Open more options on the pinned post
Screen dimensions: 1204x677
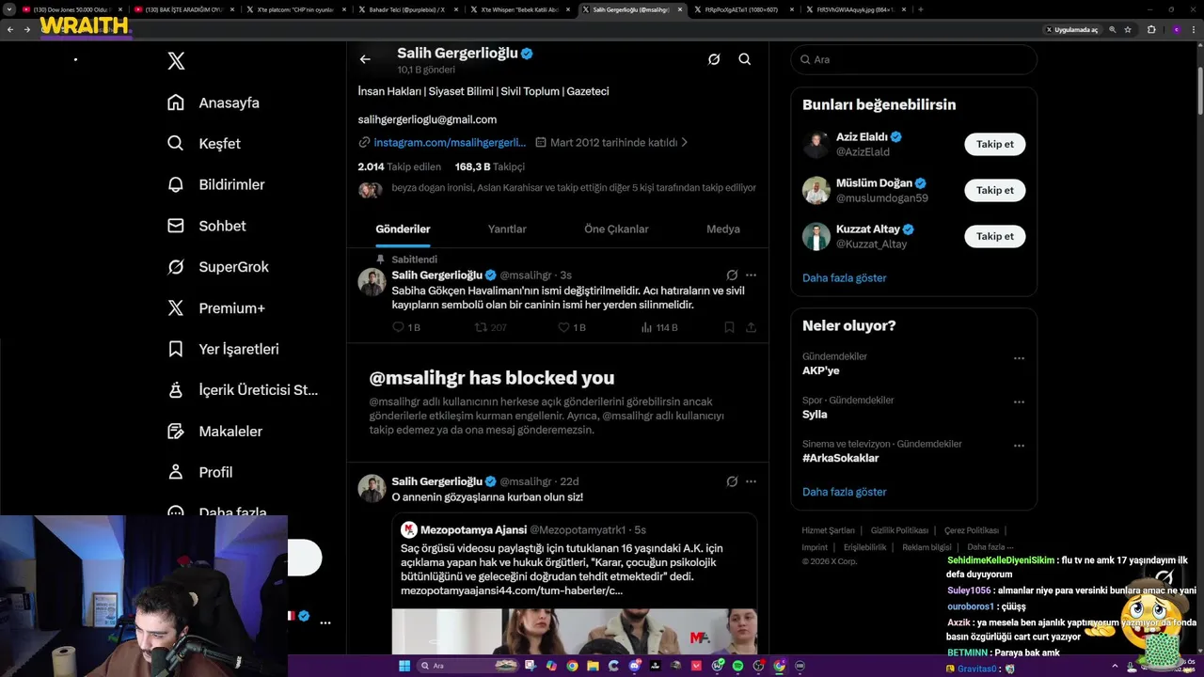[751, 276]
